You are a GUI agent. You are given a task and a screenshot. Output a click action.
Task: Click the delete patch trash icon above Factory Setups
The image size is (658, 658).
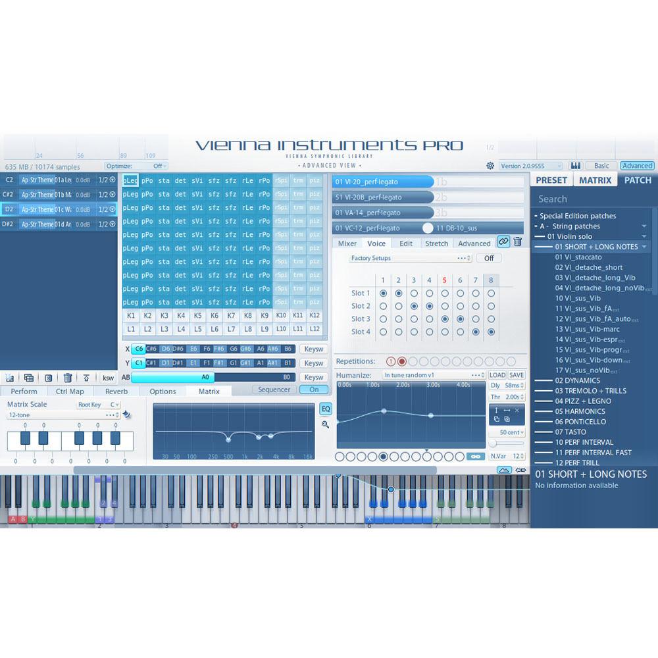click(517, 242)
